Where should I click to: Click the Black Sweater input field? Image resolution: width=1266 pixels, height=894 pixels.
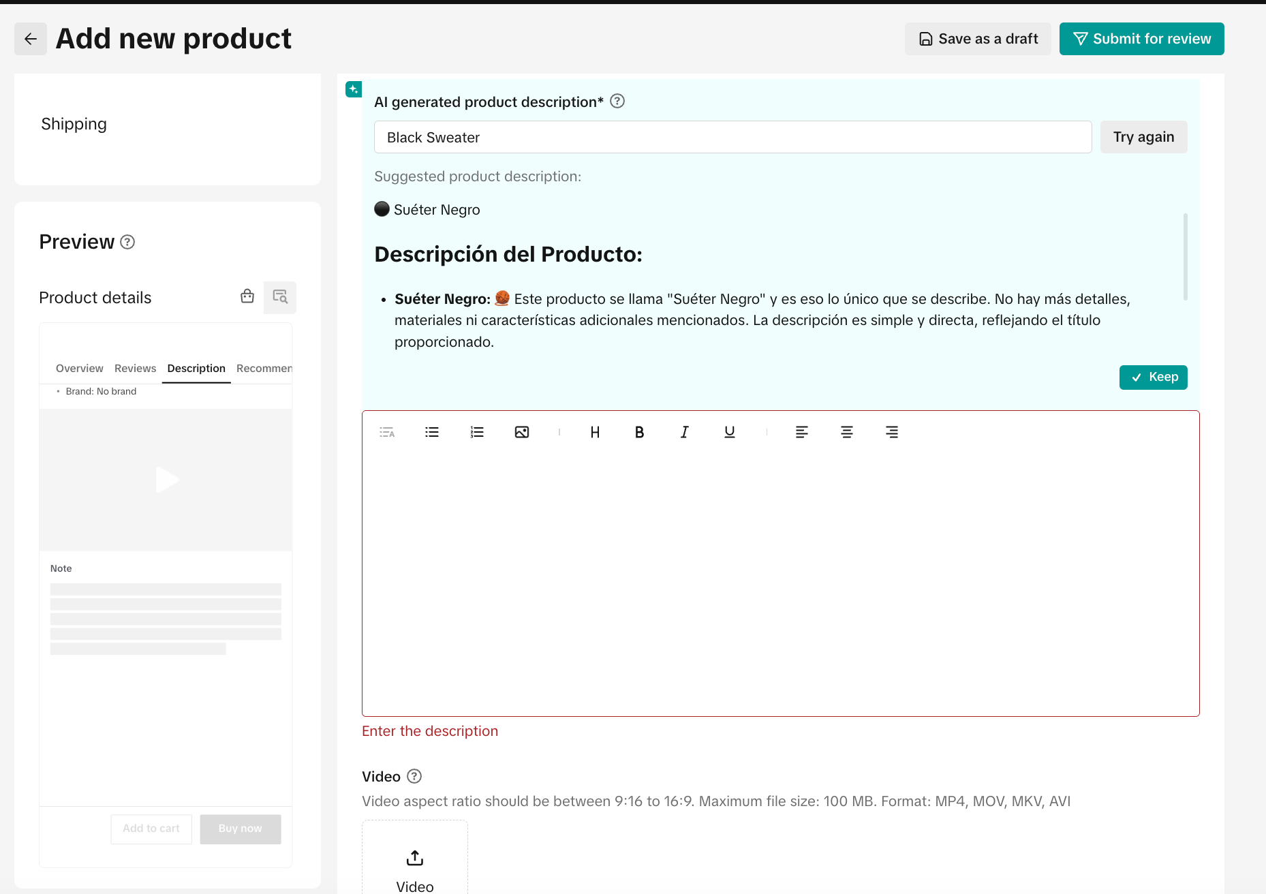pyautogui.click(x=732, y=138)
